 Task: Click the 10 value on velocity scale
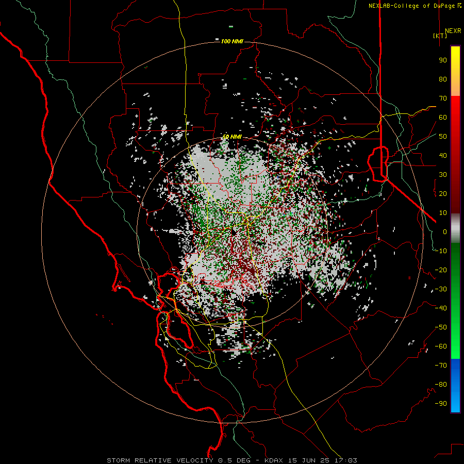pos(443,213)
